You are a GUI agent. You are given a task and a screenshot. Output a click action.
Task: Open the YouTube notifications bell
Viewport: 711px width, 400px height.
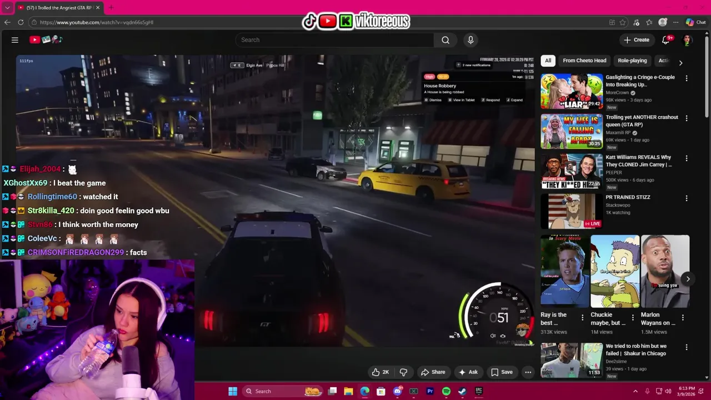pos(666,40)
